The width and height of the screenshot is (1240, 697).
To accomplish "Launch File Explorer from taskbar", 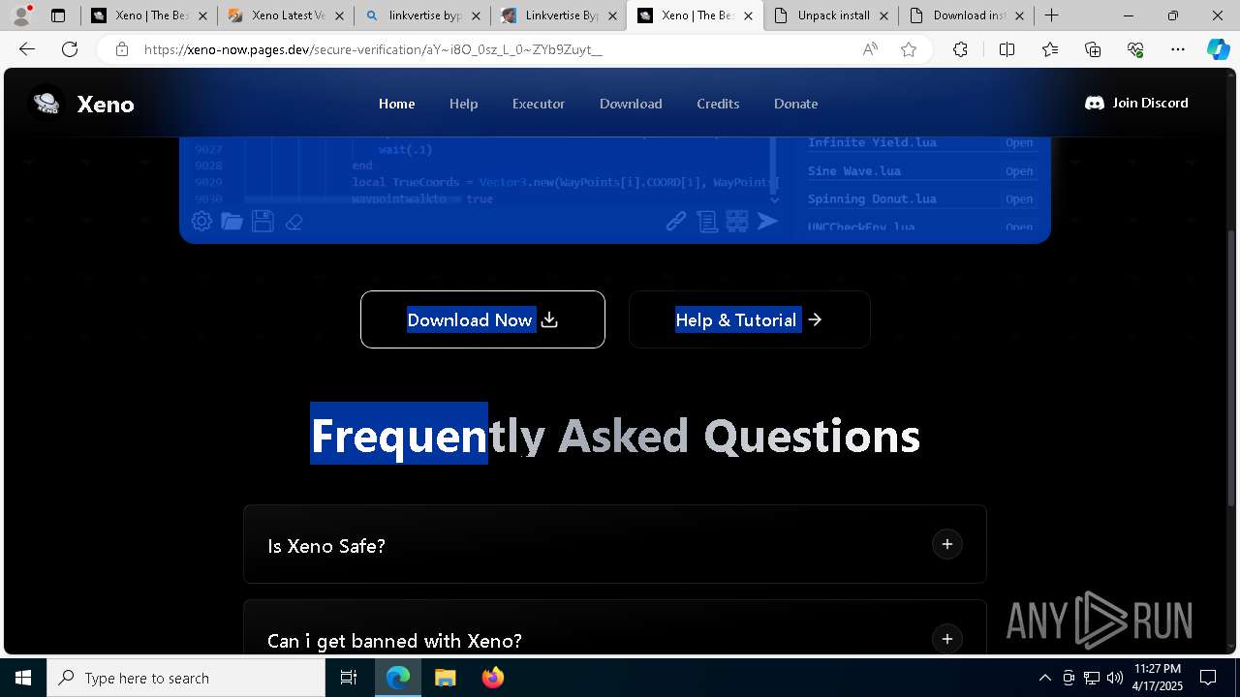I will [x=445, y=678].
